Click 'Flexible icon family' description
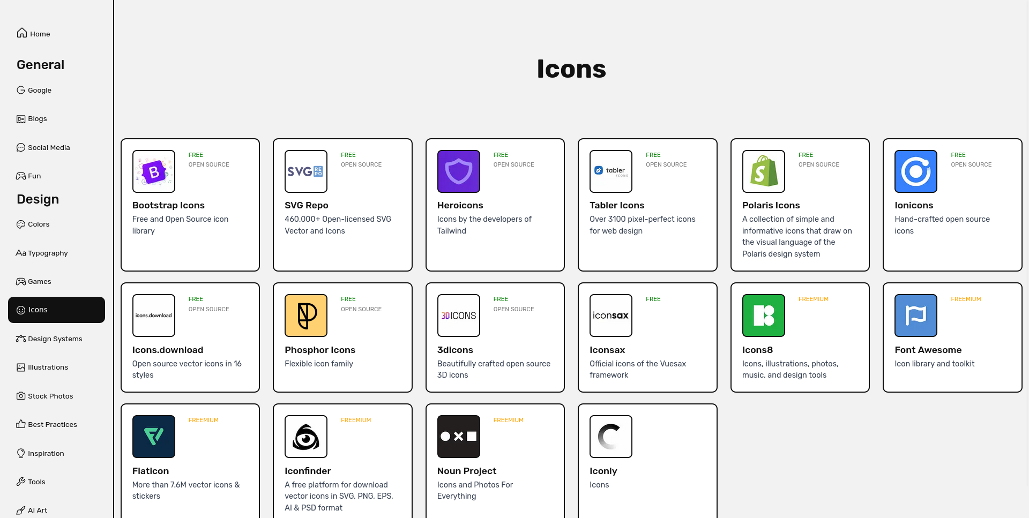The height and width of the screenshot is (518, 1029). pos(319,364)
